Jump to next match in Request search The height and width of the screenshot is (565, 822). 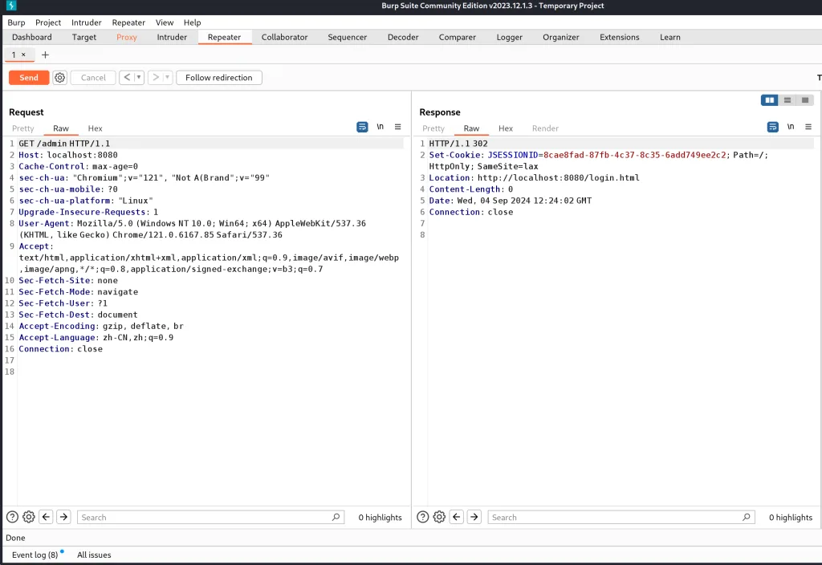point(63,518)
